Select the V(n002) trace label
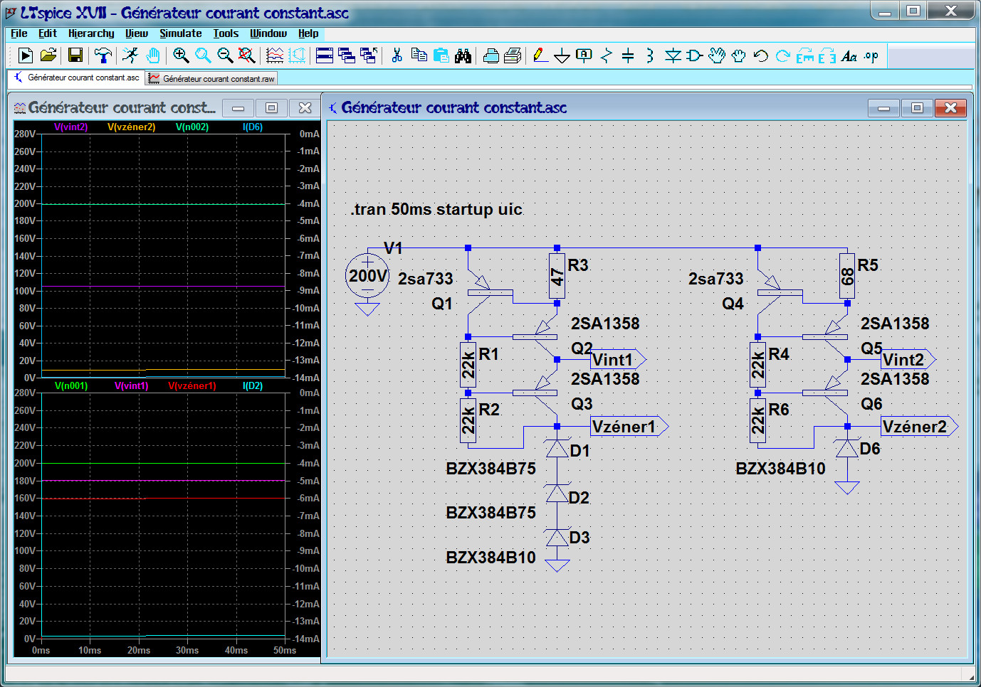The height and width of the screenshot is (687, 981). [192, 127]
